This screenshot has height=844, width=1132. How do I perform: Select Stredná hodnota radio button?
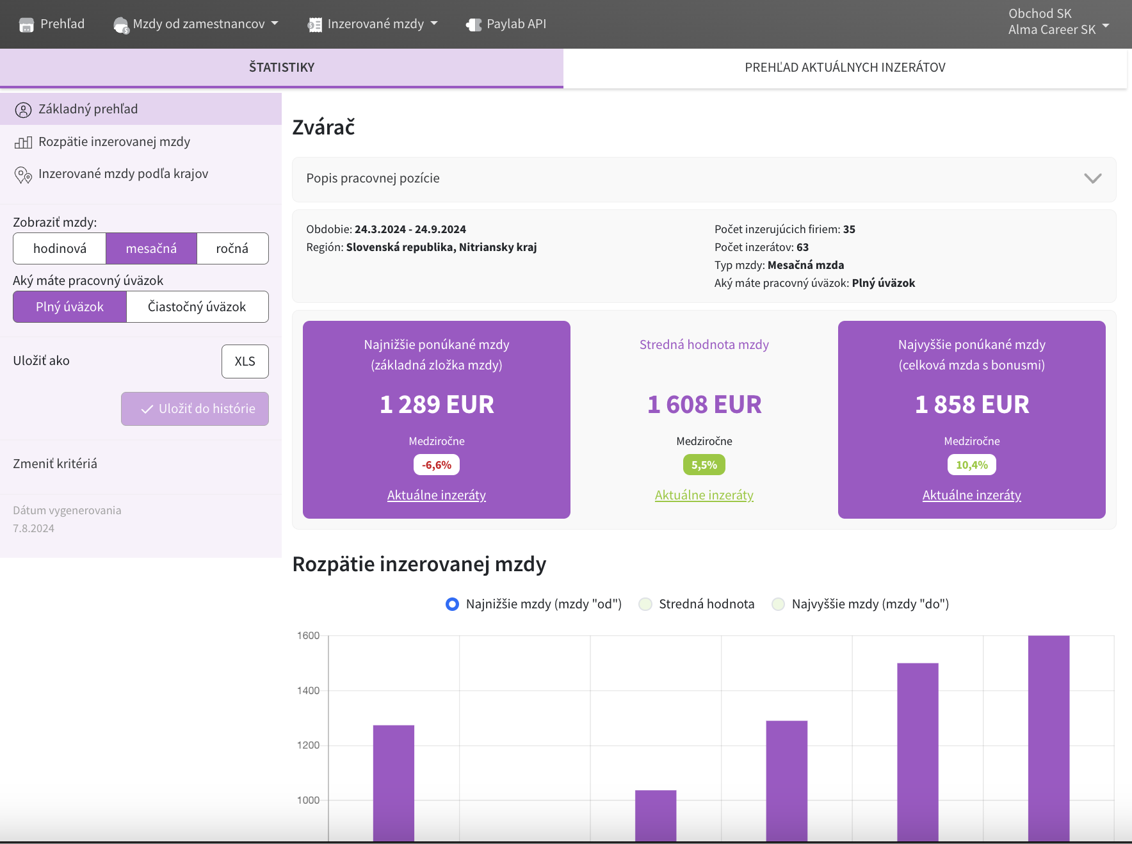pyautogui.click(x=645, y=605)
